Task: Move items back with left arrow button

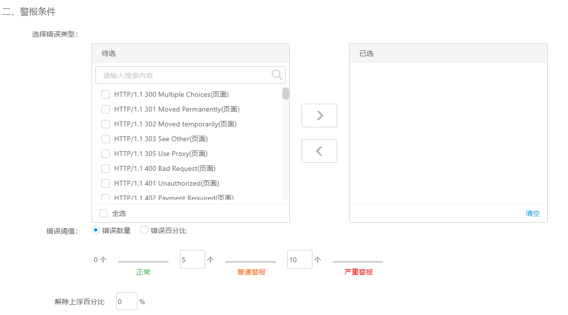Action: tap(319, 151)
